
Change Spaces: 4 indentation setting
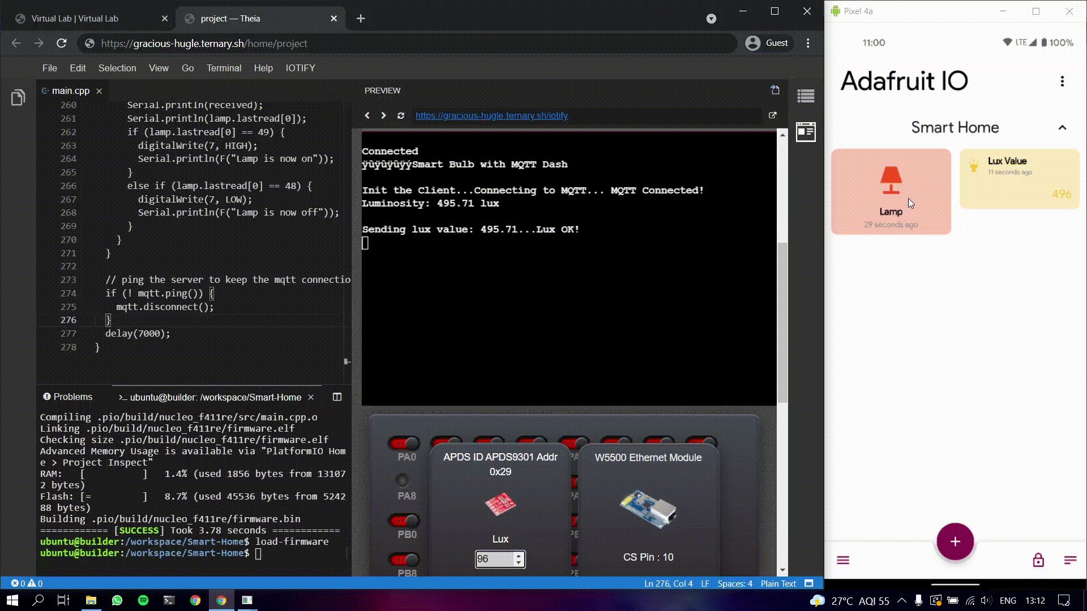pyautogui.click(x=735, y=584)
